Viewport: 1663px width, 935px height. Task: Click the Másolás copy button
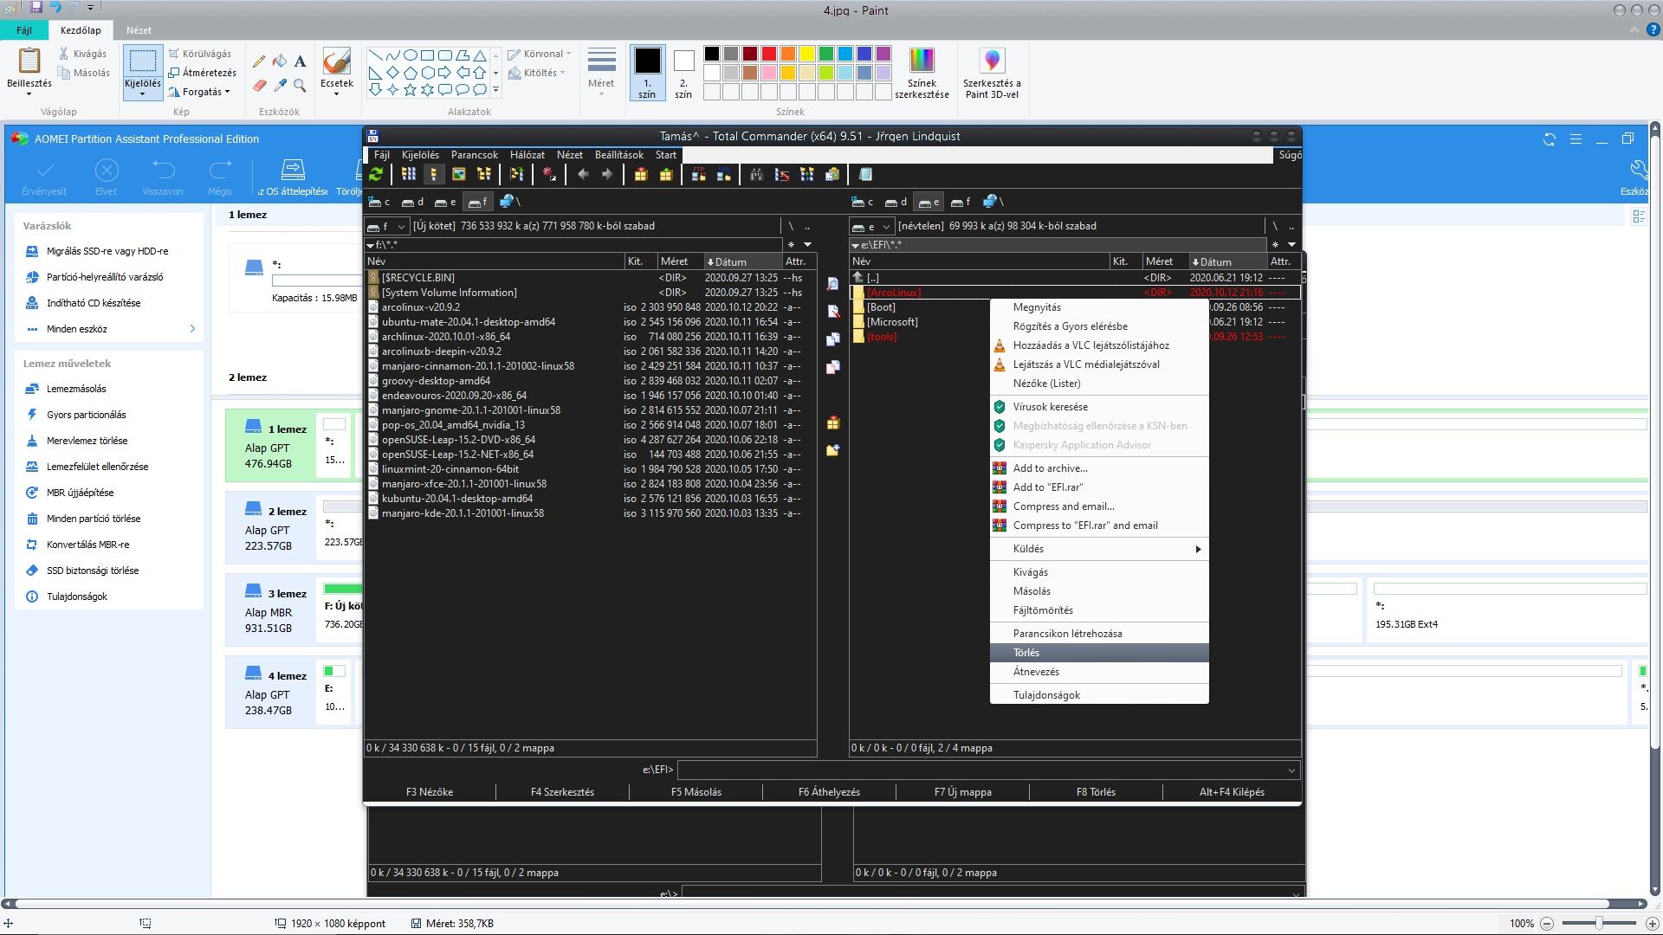(x=85, y=73)
